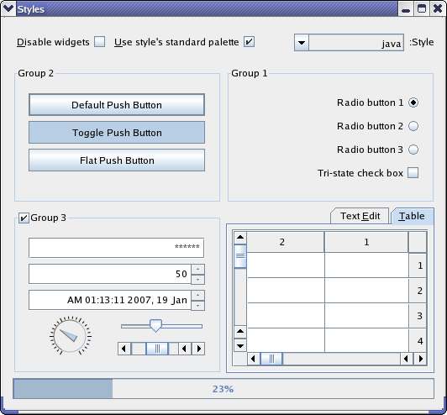
Task: Click the table's bottom scroll down arrow
Action: point(240,346)
